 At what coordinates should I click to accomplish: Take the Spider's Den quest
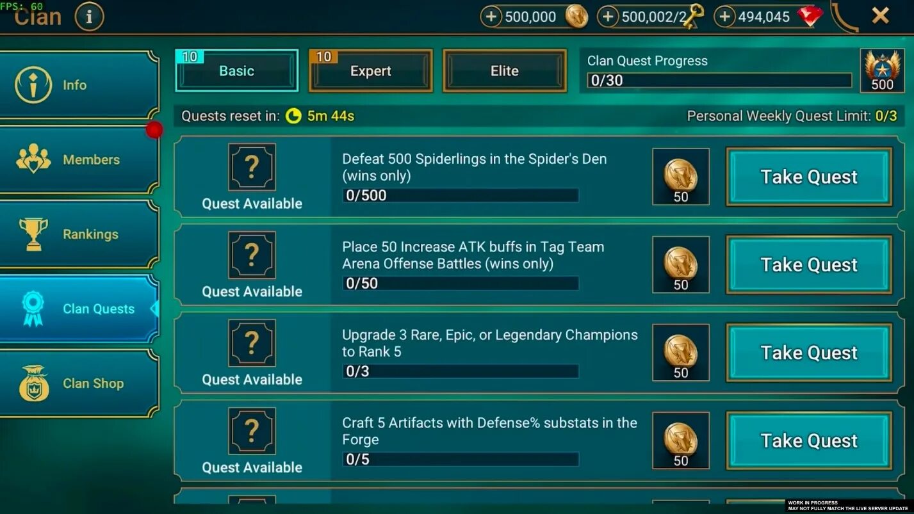[x=809, y=177]
